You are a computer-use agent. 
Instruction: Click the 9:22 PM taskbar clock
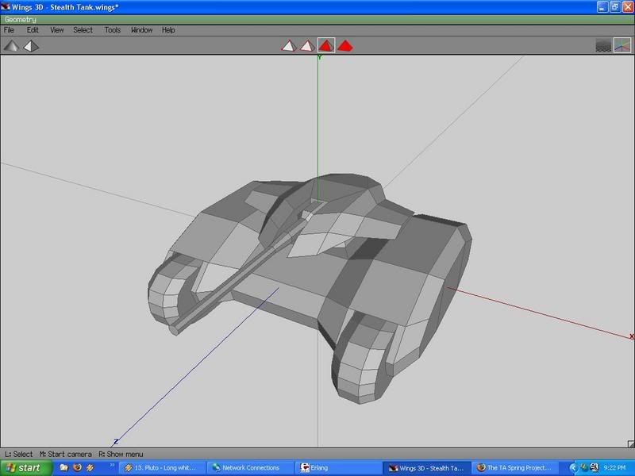pos(614,468)
